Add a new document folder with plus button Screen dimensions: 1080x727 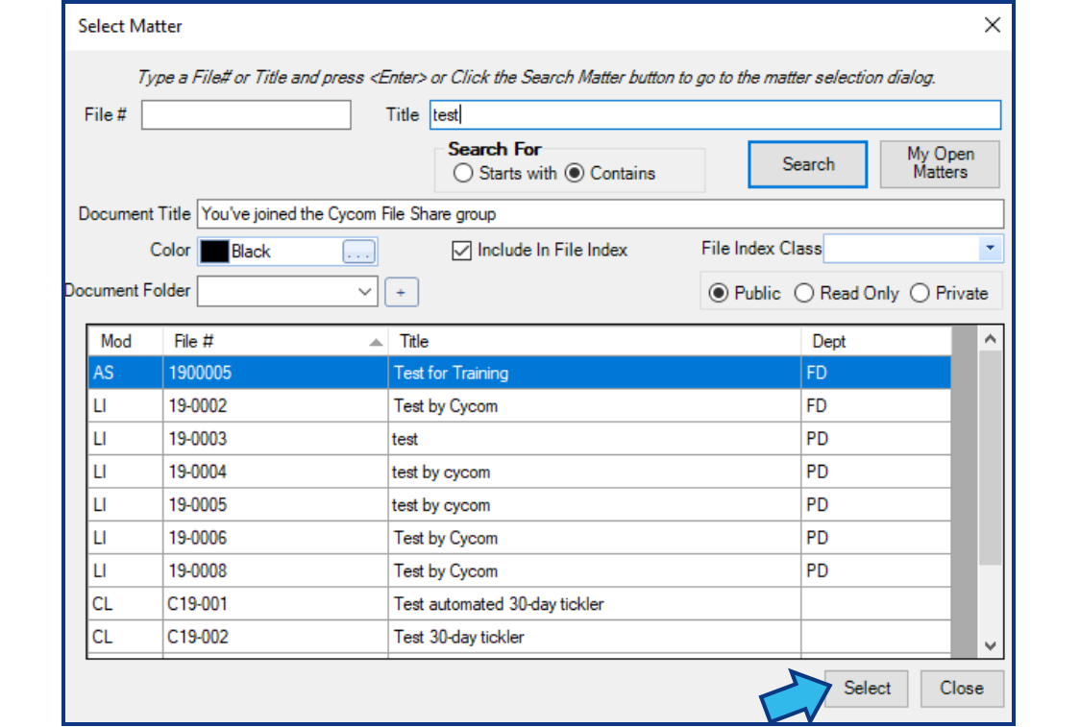pyautogui.click(x=401, y=292)
